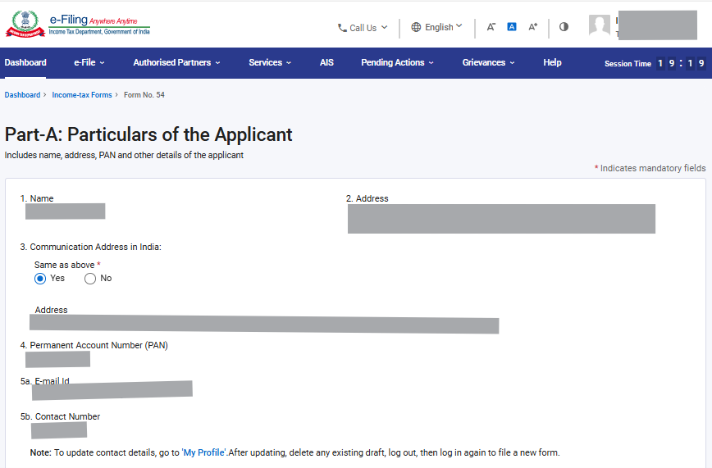Expand the e-File menu

pos(89,62)
